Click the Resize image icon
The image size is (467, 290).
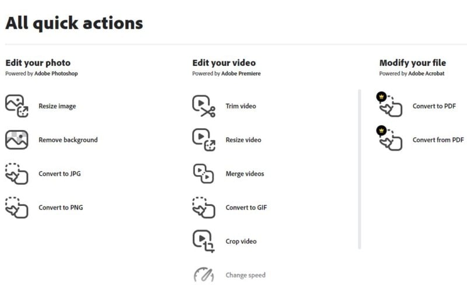coord(17,106)
